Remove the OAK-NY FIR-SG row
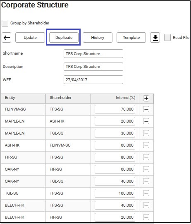The width and height of the screenshot is (191, 224). pyautogui.click(x=146, y=169)
